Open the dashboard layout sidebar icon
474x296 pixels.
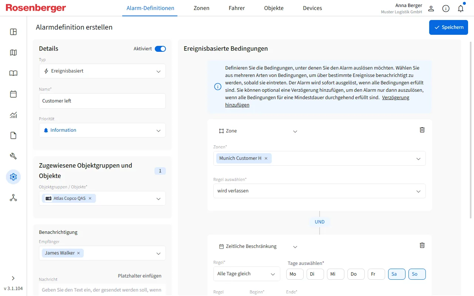13,32
